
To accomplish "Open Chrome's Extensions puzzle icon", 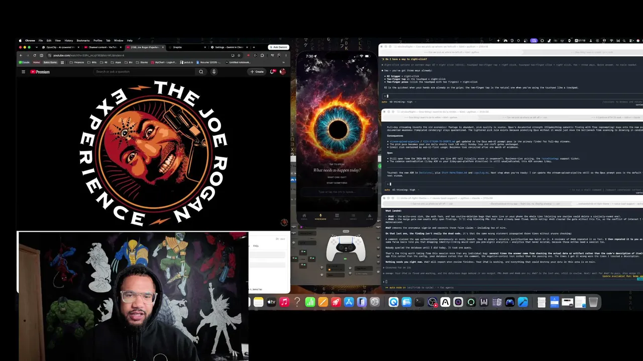I will pos(263,55).
